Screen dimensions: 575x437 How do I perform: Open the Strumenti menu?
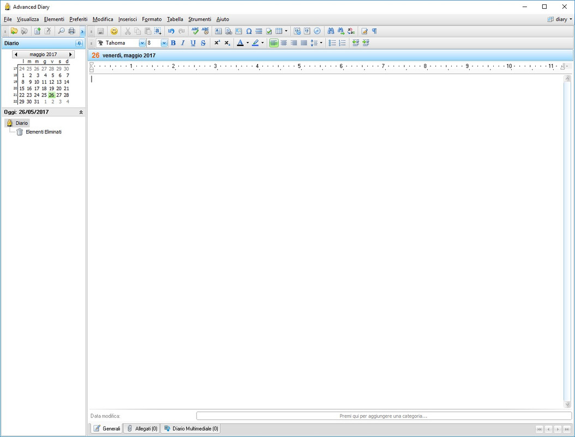point(200,19)
